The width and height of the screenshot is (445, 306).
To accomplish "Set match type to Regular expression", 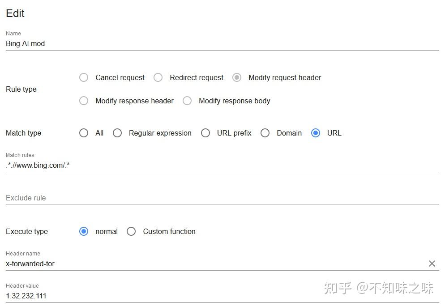I will click(117, 133).
